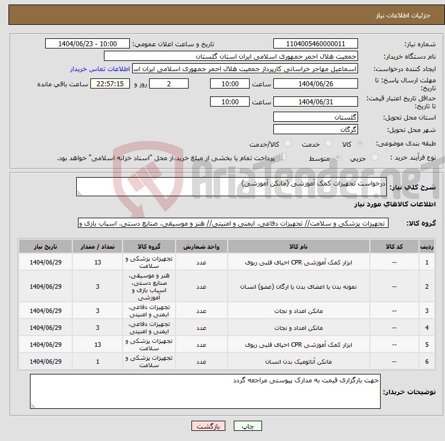This screenshot has width=445, height=441.
Task: Click the remaining days field showing 2
Action: click(169, 83)
